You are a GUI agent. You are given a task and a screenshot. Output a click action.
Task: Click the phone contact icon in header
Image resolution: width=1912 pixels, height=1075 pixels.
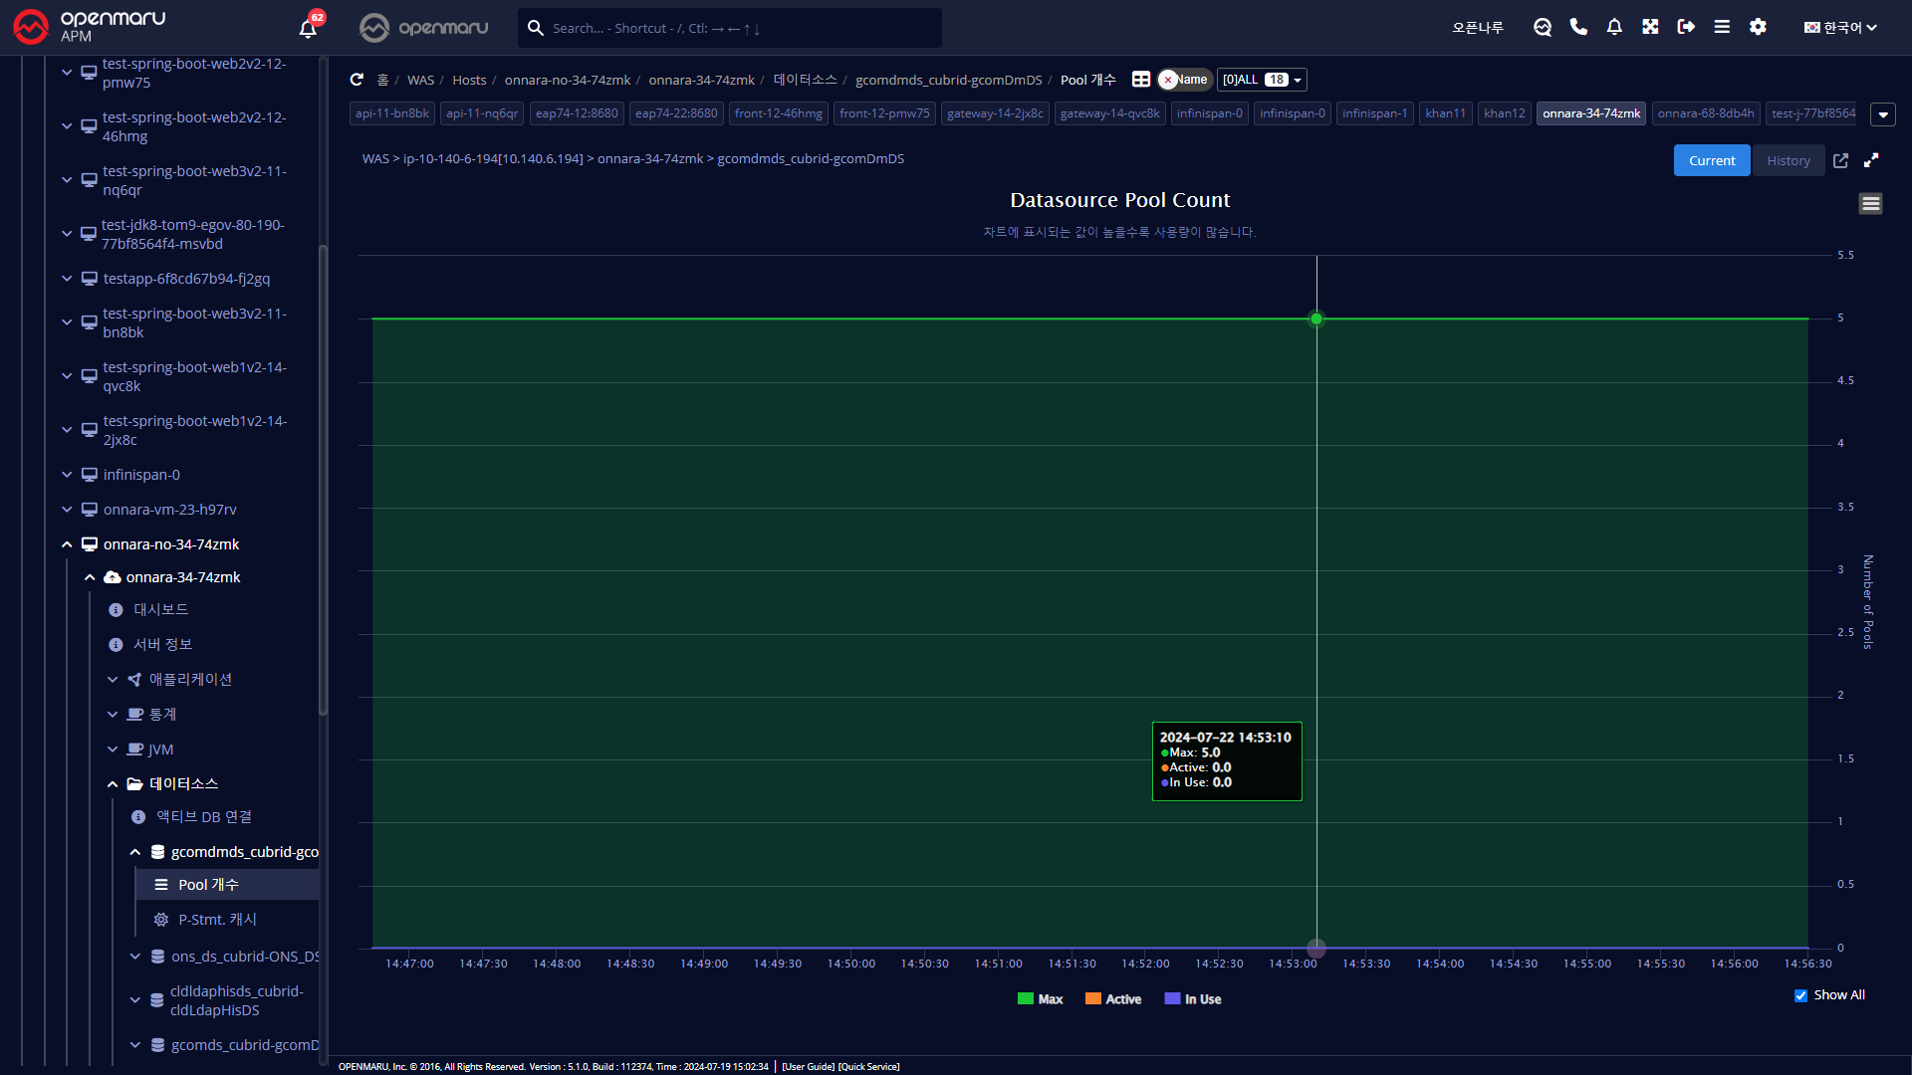click(x=1578, y=27)
